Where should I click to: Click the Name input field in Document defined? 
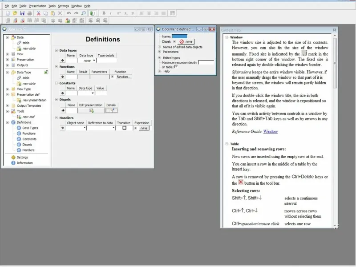pos(179,36)
